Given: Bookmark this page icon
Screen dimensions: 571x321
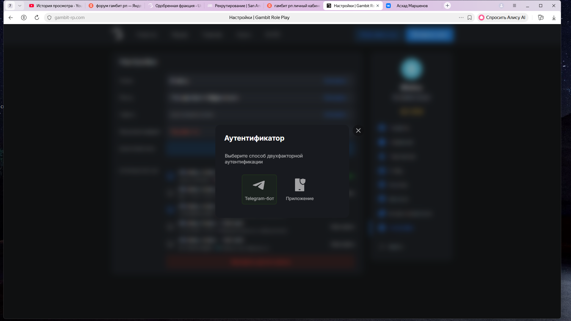Looking at the screenshot, I should coord(470,18).
